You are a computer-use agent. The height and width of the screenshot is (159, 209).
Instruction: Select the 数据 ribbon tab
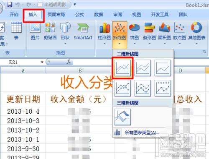pyautogui.click(x=99, y=15)
